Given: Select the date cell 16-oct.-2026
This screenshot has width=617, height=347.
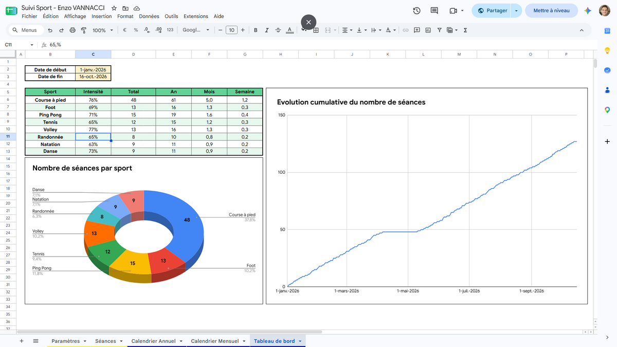Looking at the screenshot, I should [93, 77].
